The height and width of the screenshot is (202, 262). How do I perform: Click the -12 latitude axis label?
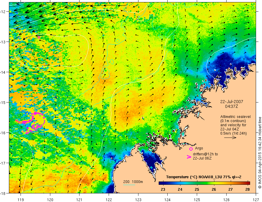coord(3,12)
